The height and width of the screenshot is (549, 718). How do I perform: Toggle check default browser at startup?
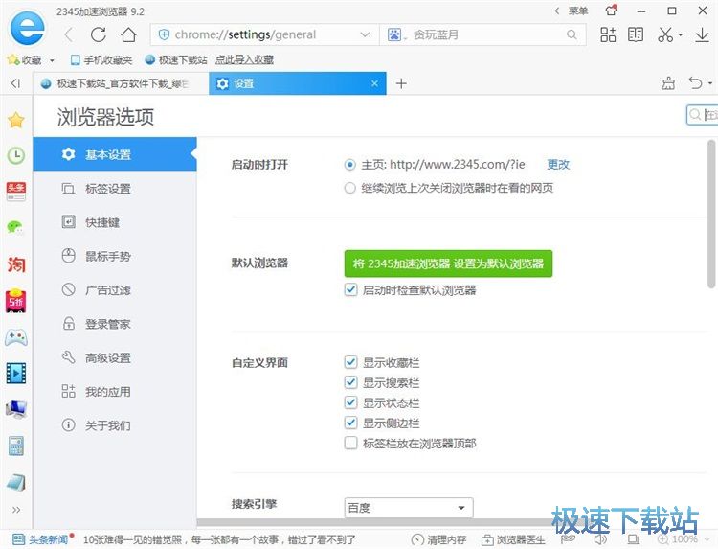pyautogui.click(x=350, y=289)
